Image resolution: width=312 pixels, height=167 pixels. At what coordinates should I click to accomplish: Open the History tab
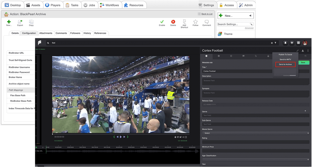point(87,33)
